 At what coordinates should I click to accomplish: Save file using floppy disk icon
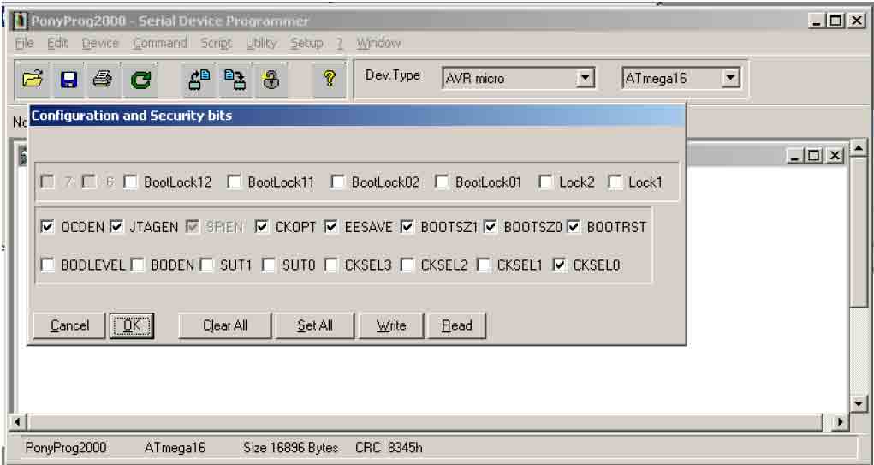click(68, 80)
